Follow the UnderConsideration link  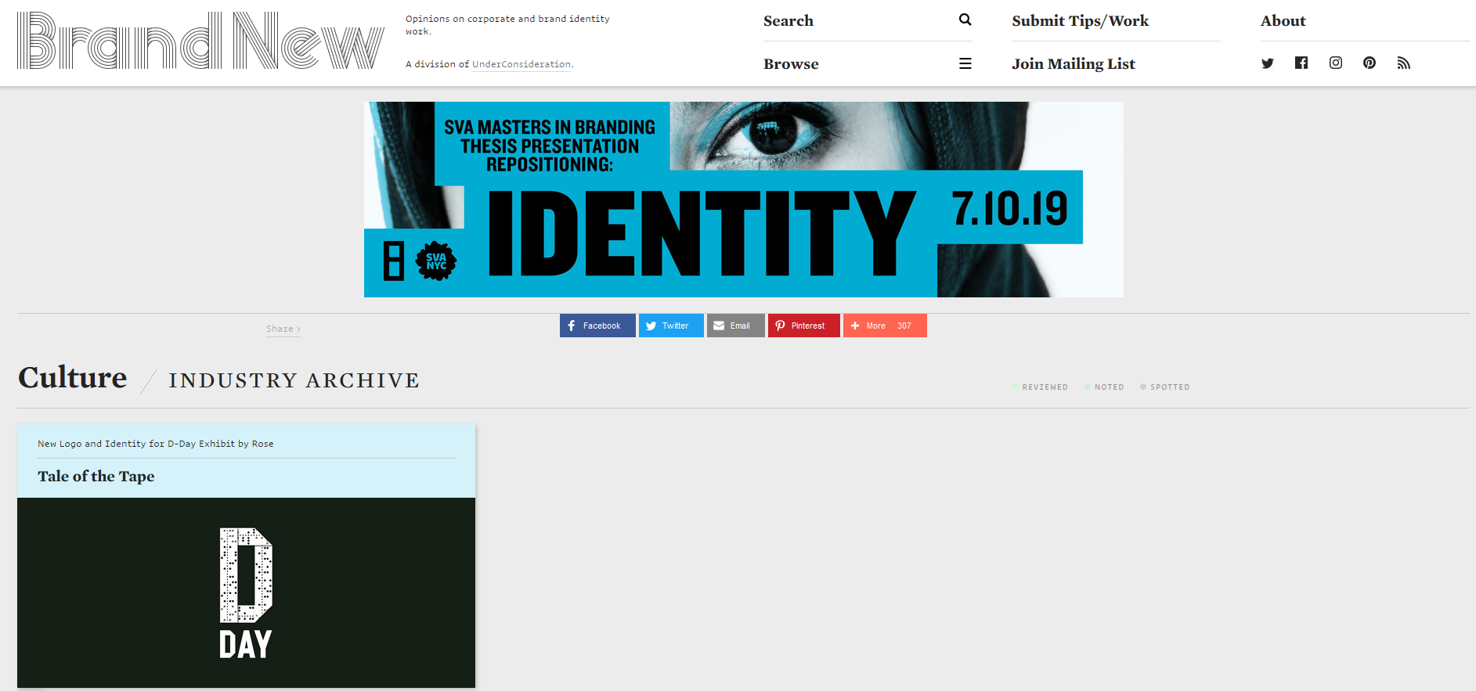[521, 64]
